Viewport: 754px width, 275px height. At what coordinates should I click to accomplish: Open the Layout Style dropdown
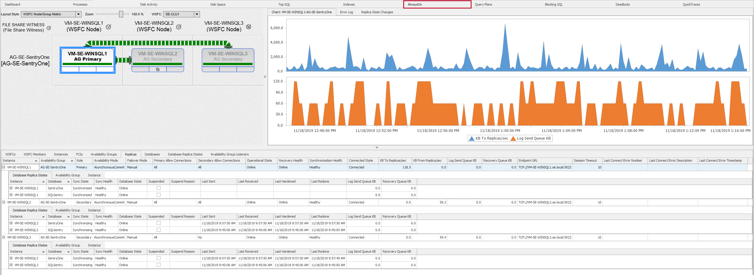(78, 14)
